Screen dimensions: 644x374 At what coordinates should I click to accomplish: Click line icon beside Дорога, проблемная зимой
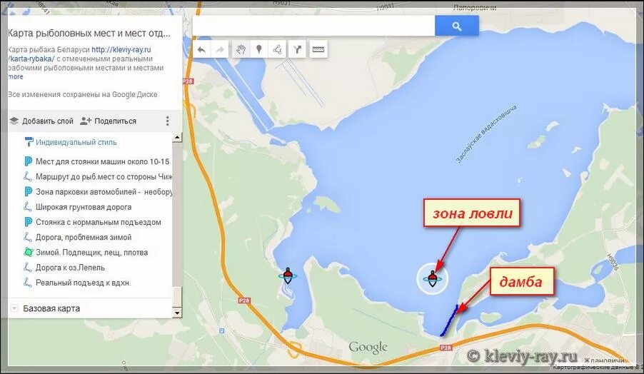(28, 237)
